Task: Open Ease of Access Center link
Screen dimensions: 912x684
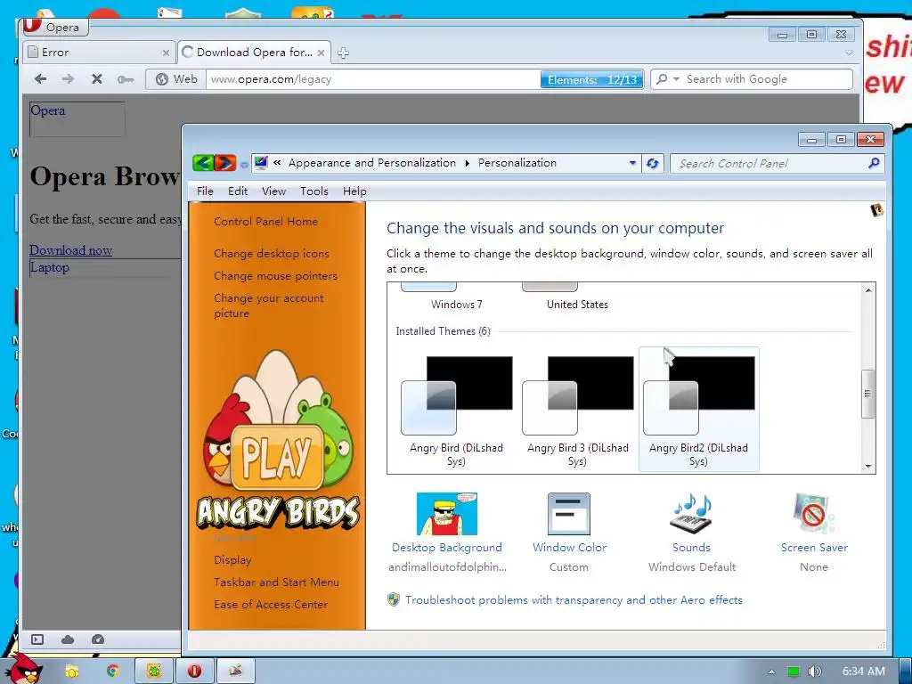Action: click(271, 605)
